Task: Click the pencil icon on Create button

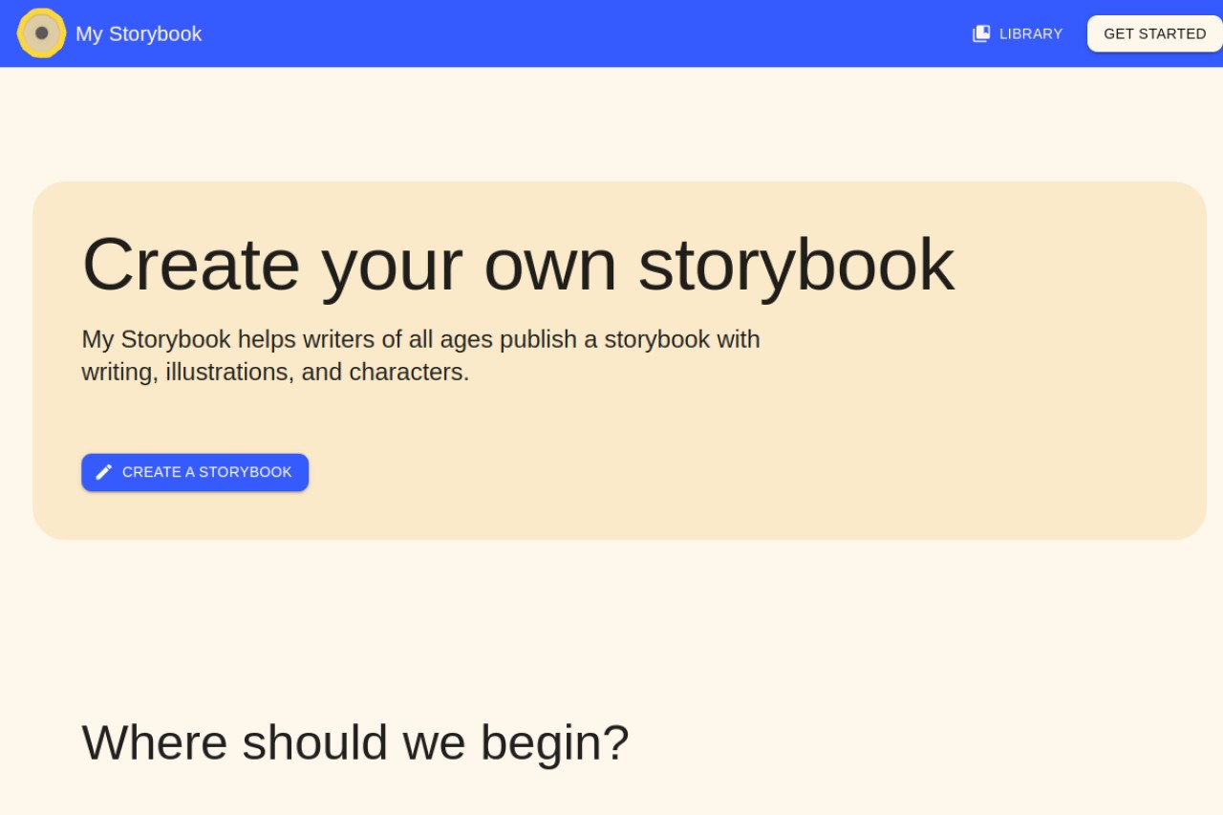Action: pyautogui.click(x=104, y=472)
